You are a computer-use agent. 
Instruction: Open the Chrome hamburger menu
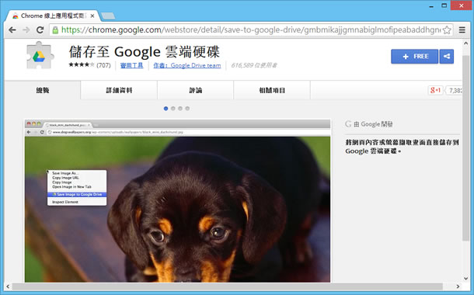(462, 30)
